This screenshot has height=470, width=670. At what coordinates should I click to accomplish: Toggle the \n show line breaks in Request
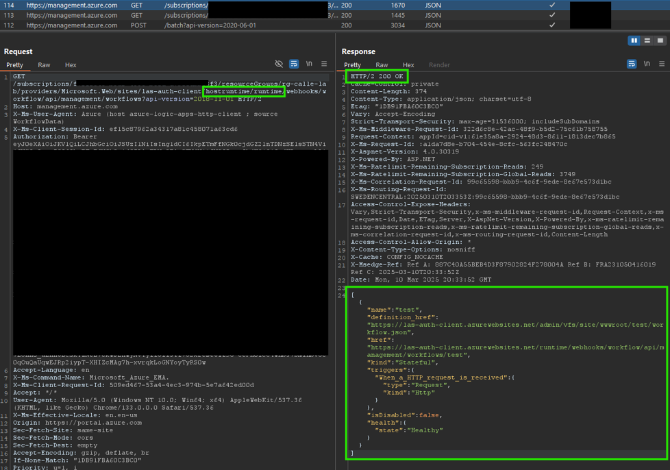pos(309,64)
